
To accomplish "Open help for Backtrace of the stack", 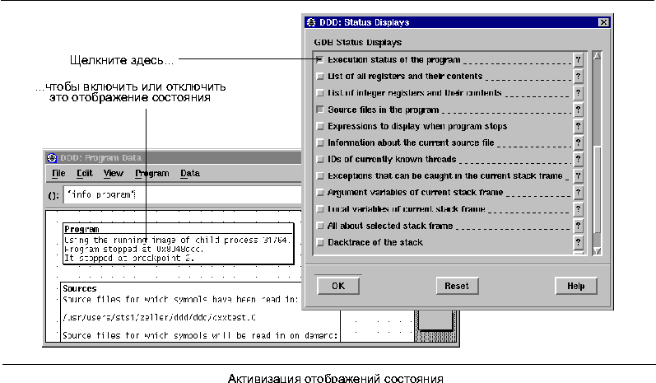I will coord(578,242).
